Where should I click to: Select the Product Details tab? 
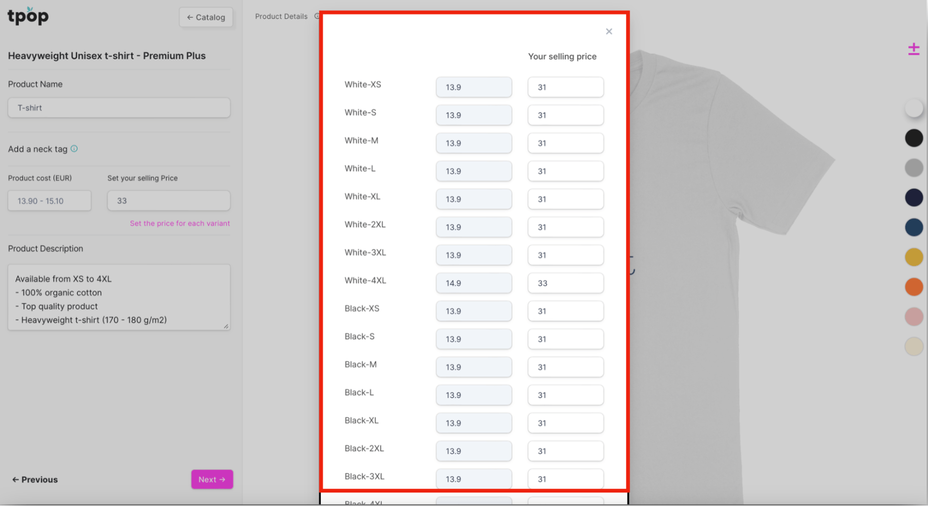(281, 16)
